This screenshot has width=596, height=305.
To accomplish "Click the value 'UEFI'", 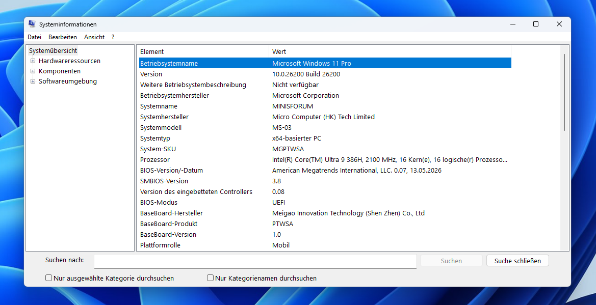I will click(278, 203).
